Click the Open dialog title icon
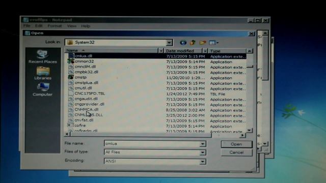Image resolution: width=326 pixels, height=183 pixels. [x=27, y=33]
